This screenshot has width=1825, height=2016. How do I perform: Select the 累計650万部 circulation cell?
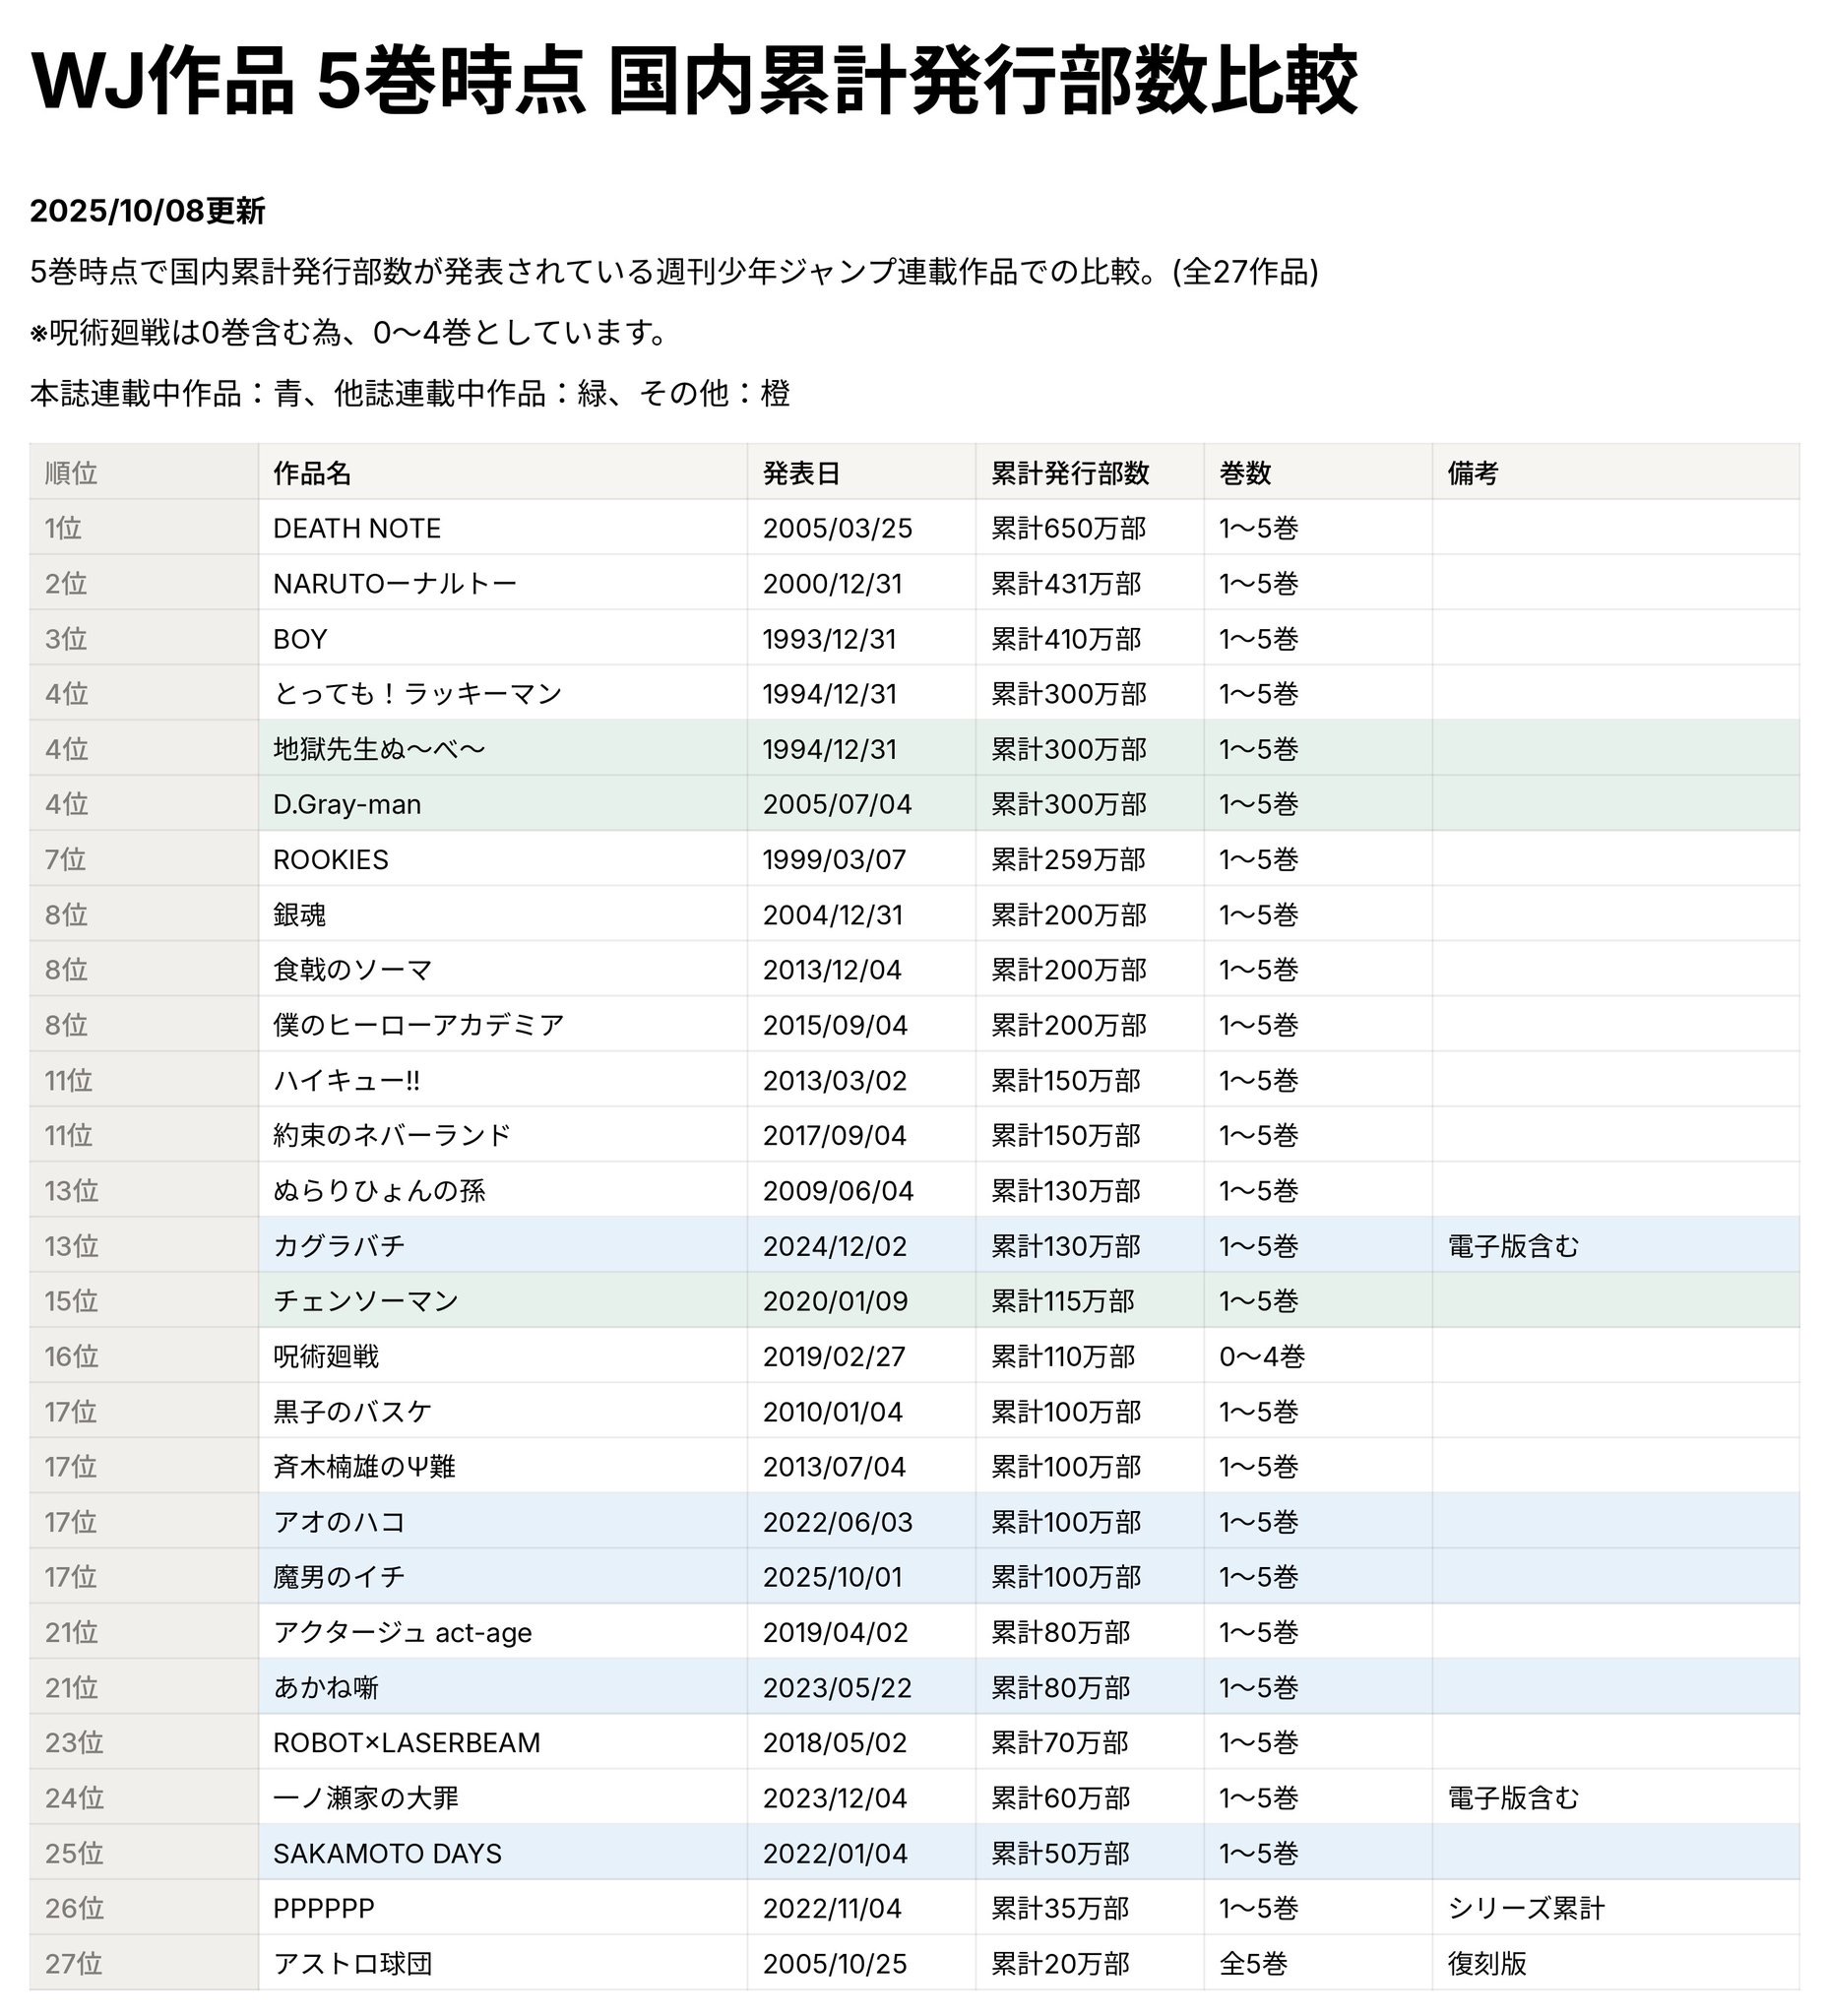[1068, 528]
